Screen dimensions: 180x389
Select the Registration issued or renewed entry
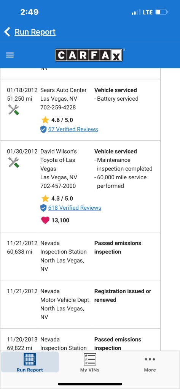pos(80,304)
